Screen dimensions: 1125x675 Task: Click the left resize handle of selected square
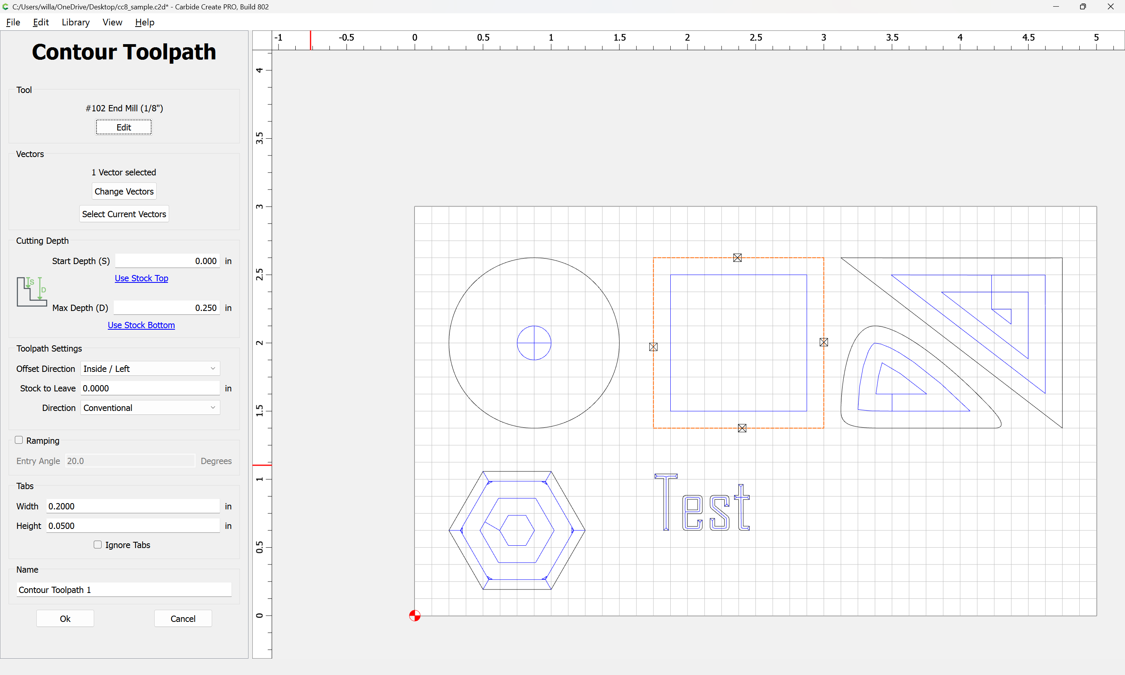[x=653, y=347]
